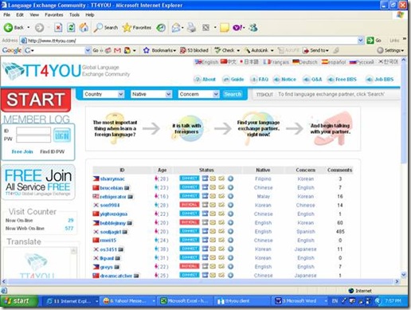Open the View menu
The width and height of the screenshot is (411, 310).
pyautogui.click(x=34, y=15)
